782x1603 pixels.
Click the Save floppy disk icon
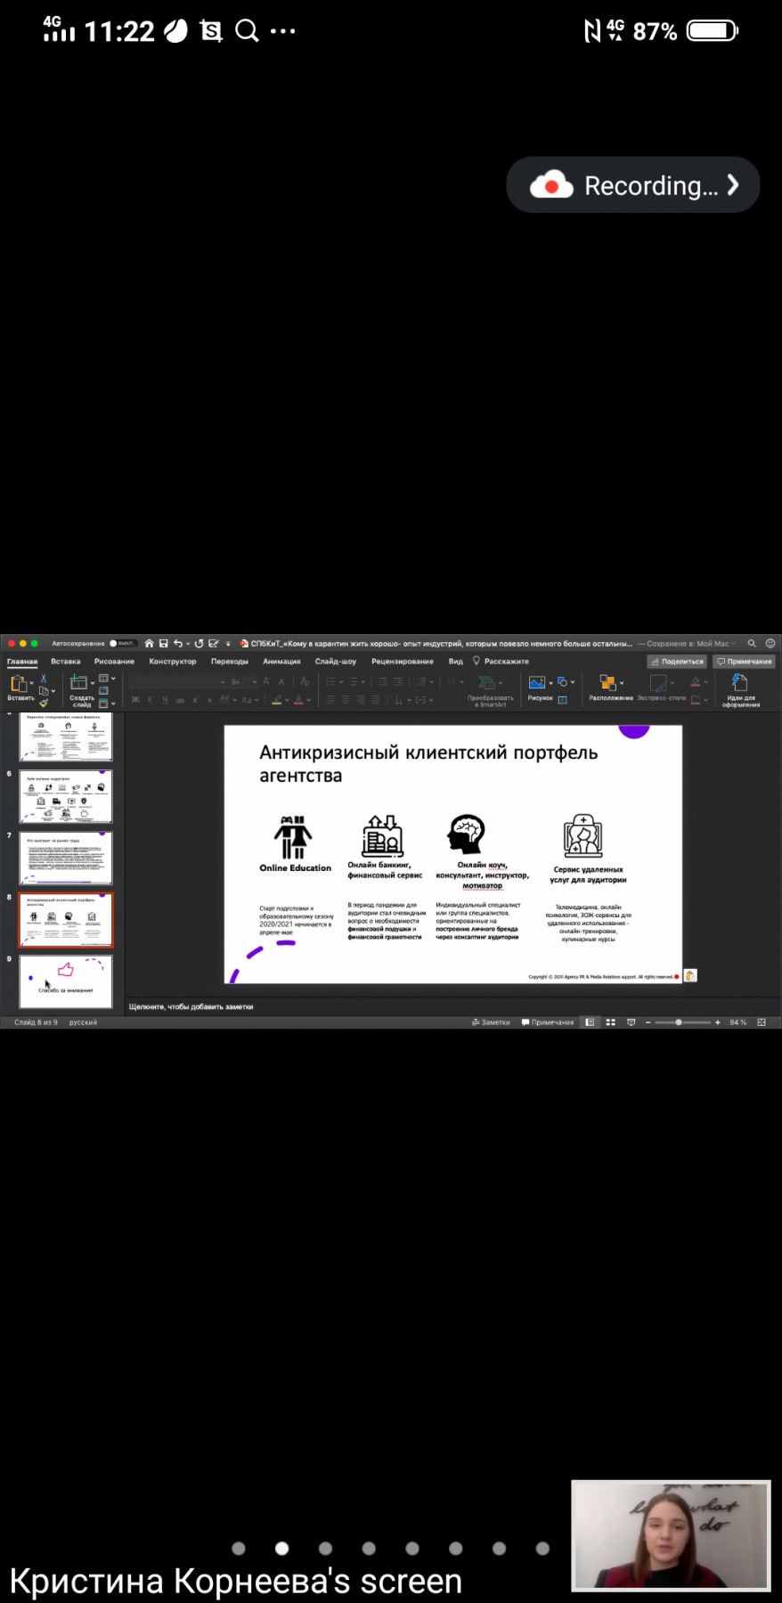[163, 643]
